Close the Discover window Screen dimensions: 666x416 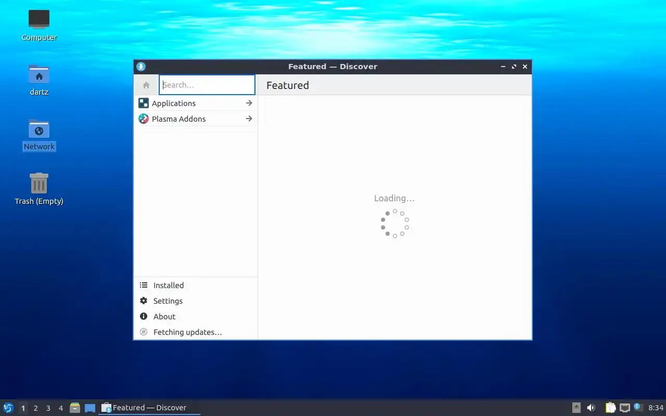click(x=525, y=67)
